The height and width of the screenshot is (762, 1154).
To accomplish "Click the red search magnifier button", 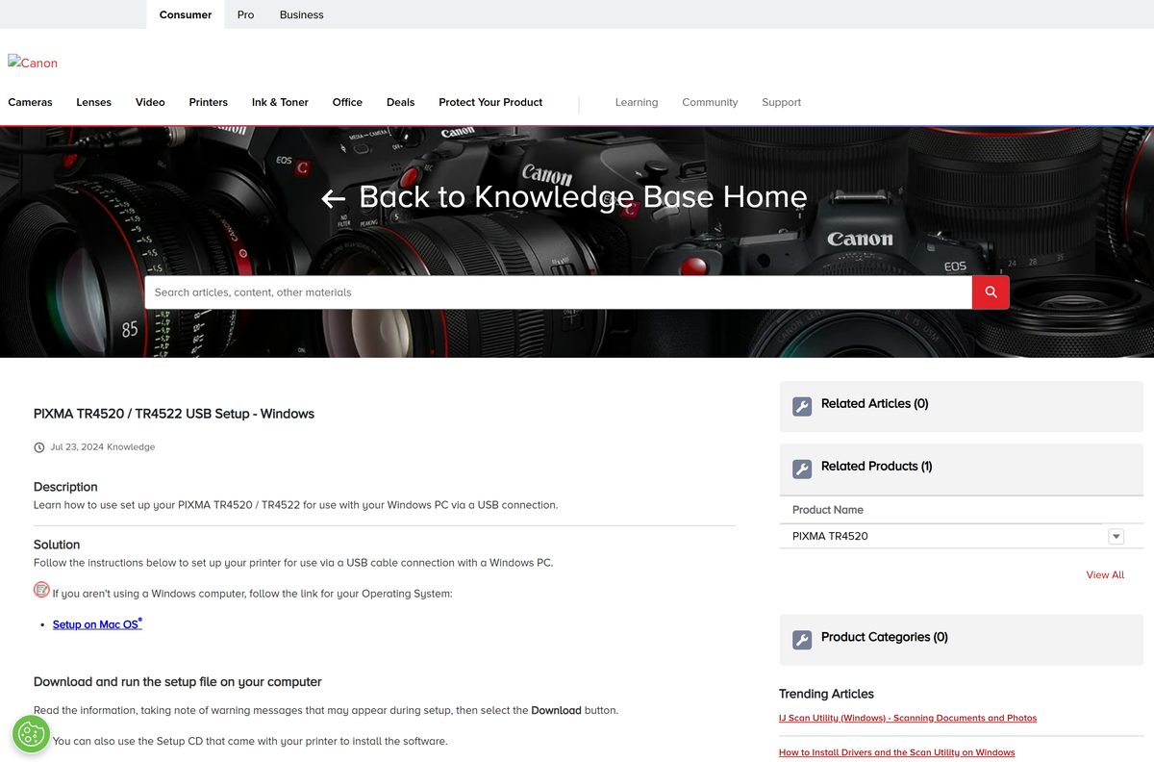I will [x=991, y=292].
